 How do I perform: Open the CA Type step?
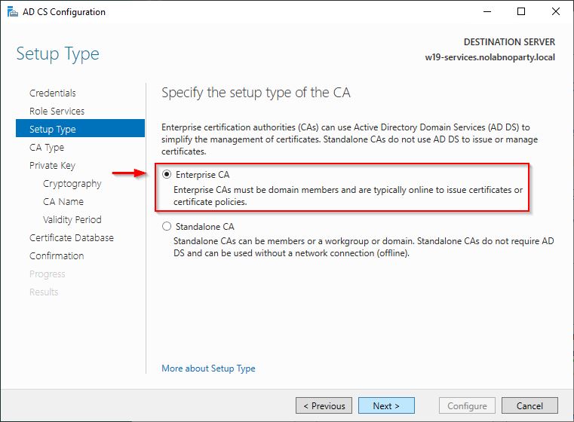pyautogui.click(x=47, y=148)
